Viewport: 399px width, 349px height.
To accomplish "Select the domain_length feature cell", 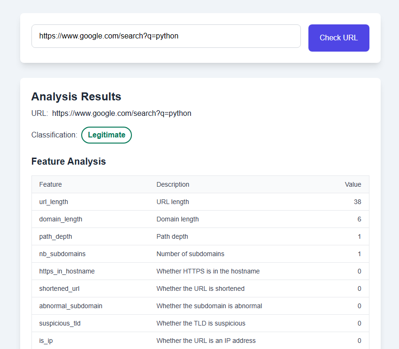I will pos(61,219).
